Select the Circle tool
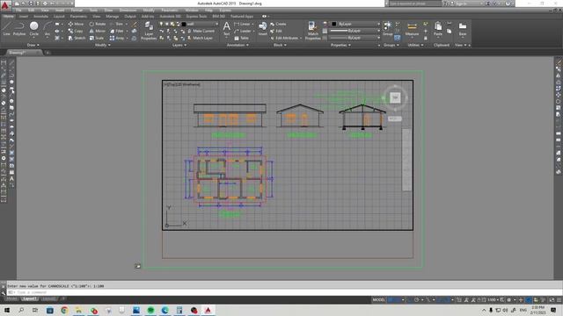Viewport: 563px width, 316px height. click(33, 28)
